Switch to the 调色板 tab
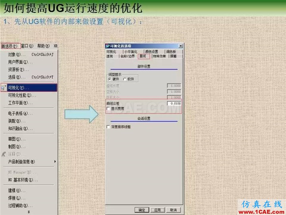This screenshot has width=286, height=215. 171,52
